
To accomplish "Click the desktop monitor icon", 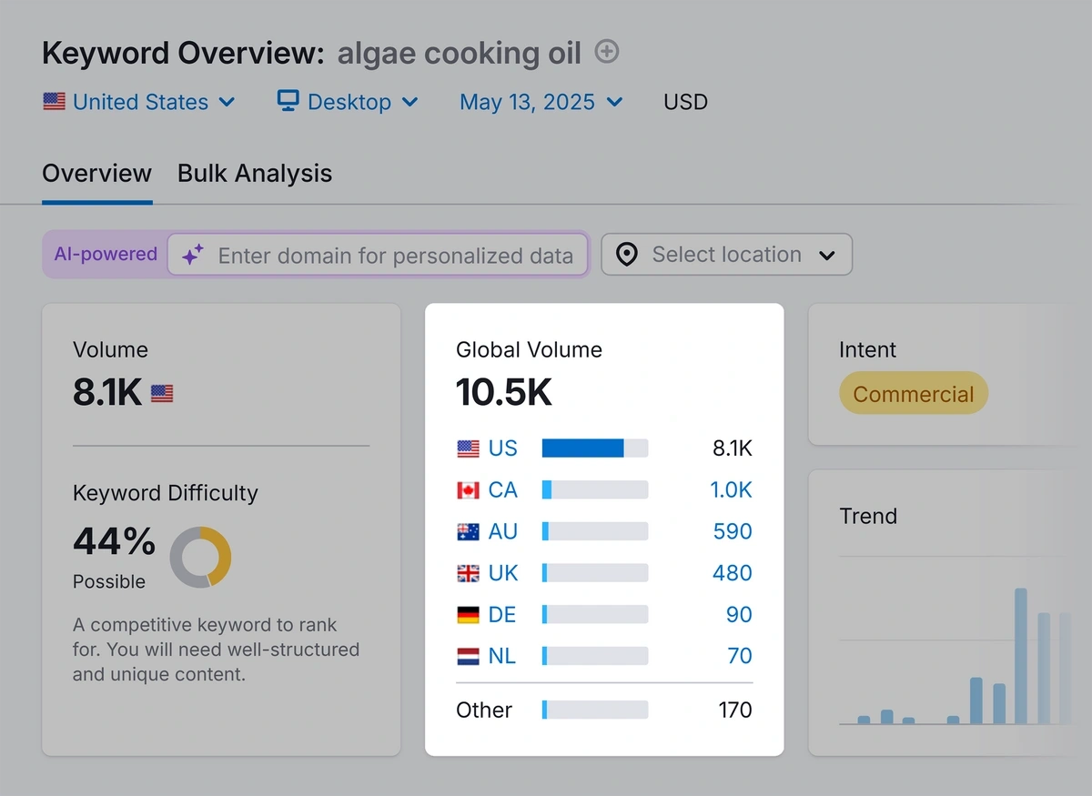I will pos(288,101).
